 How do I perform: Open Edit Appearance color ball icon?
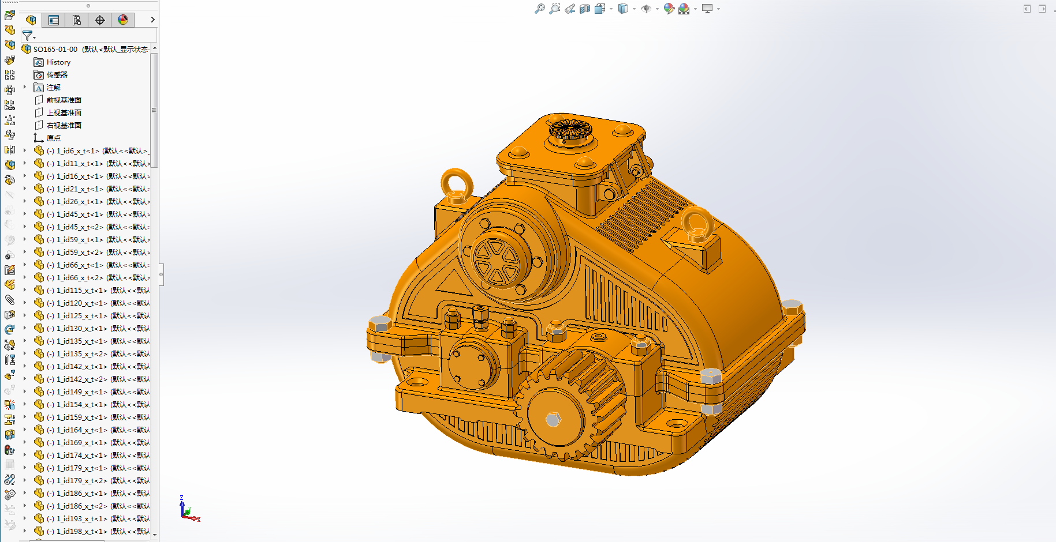[669, 9]
